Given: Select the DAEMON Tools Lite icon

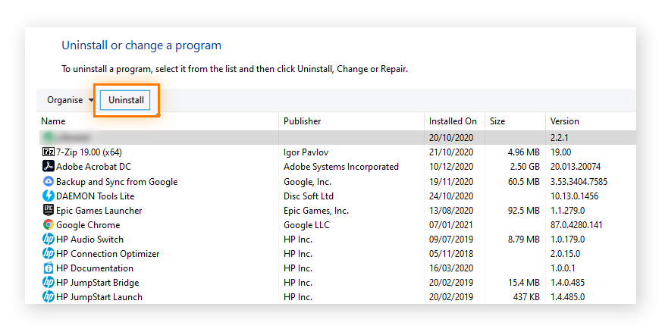Looking at the screenshot, I should click(48, 196).
